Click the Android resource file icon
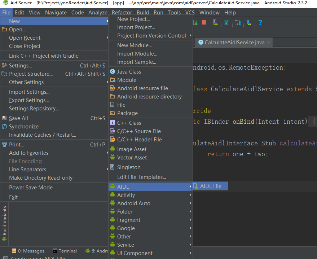 coord(113,88)
